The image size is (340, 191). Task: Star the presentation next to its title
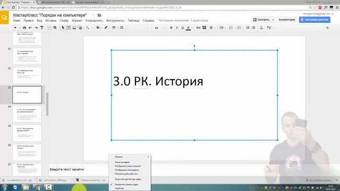click(x=93, y=15)
